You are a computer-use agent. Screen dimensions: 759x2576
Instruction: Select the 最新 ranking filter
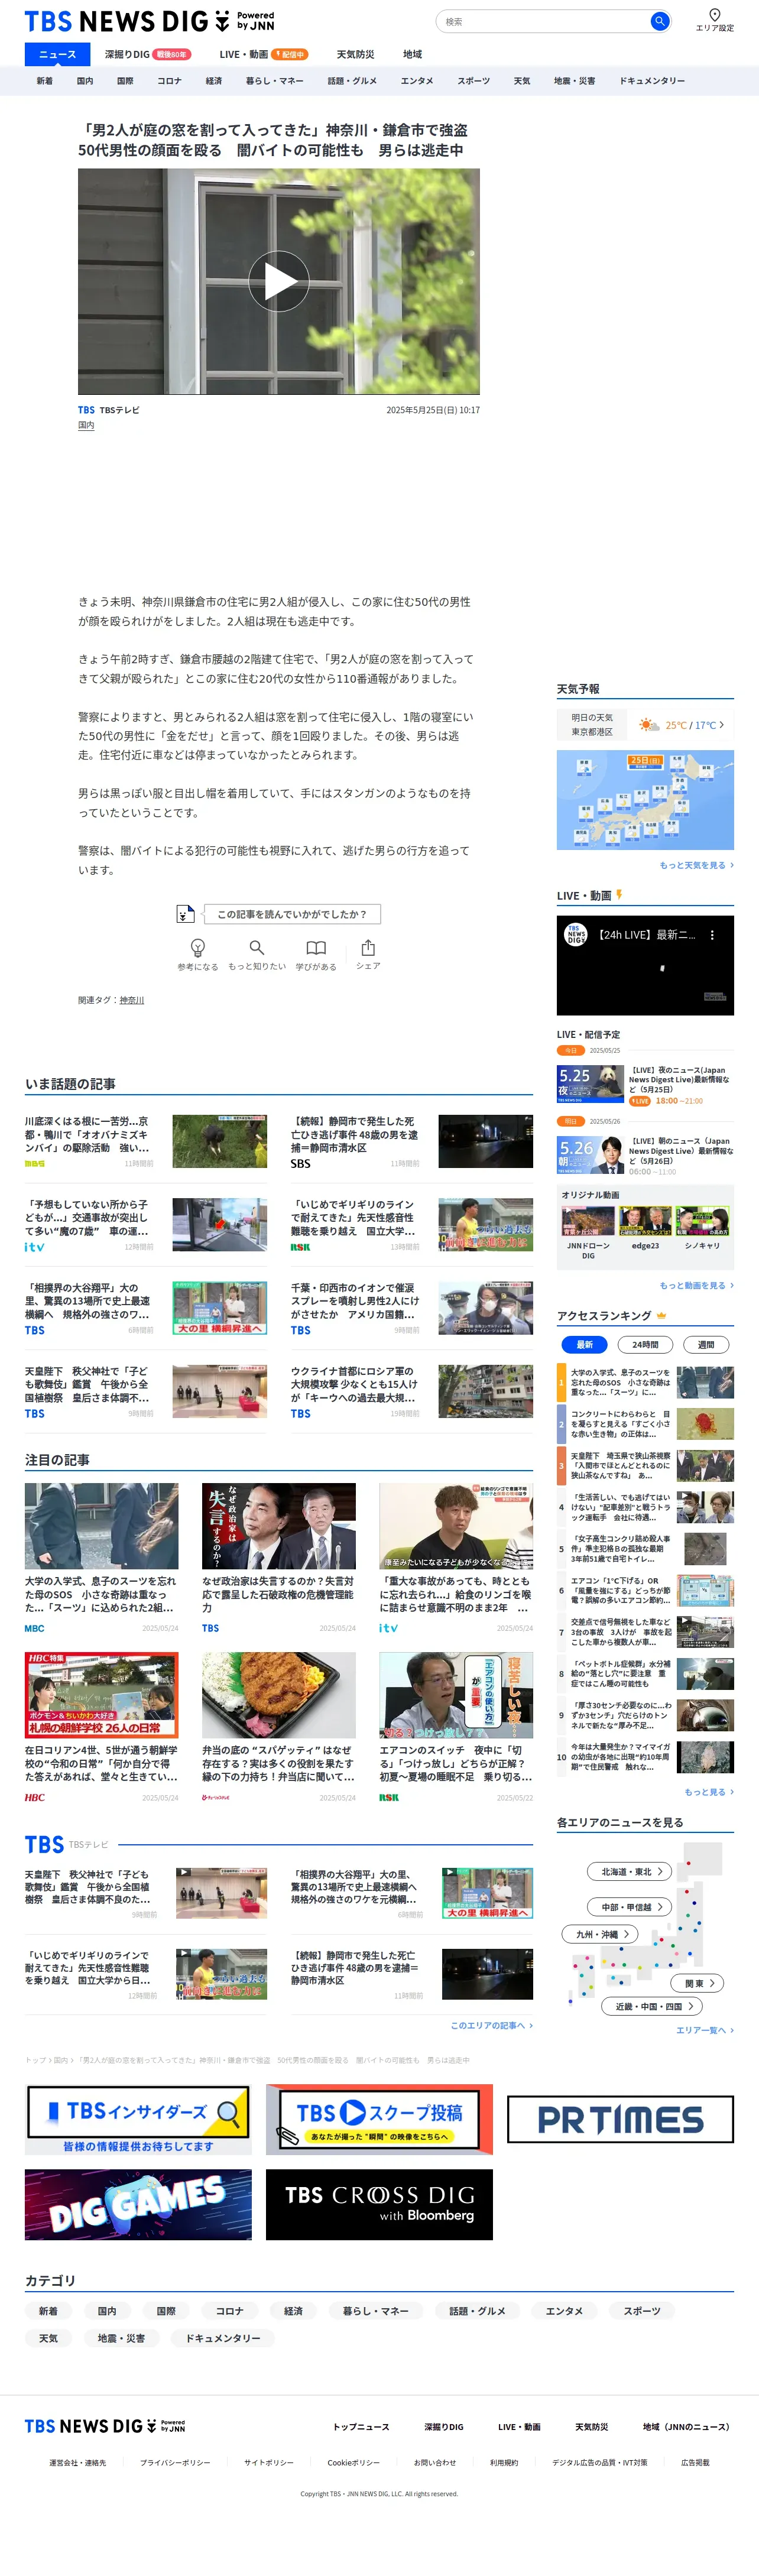pos(585,1345)
